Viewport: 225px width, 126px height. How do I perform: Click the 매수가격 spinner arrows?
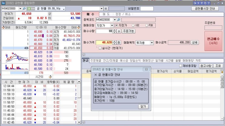pyautogui.click(x=114, y=42)
